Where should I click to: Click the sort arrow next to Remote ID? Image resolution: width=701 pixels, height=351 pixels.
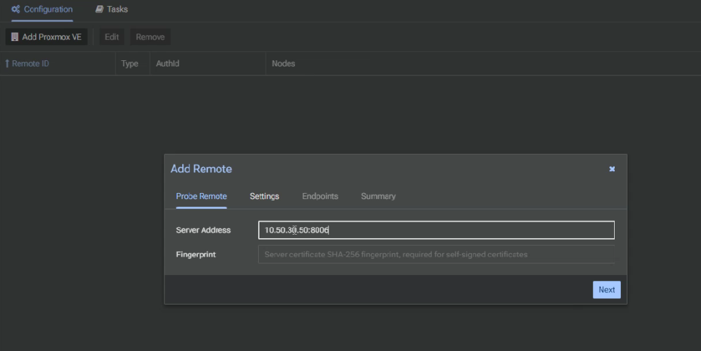pos(8,64)
